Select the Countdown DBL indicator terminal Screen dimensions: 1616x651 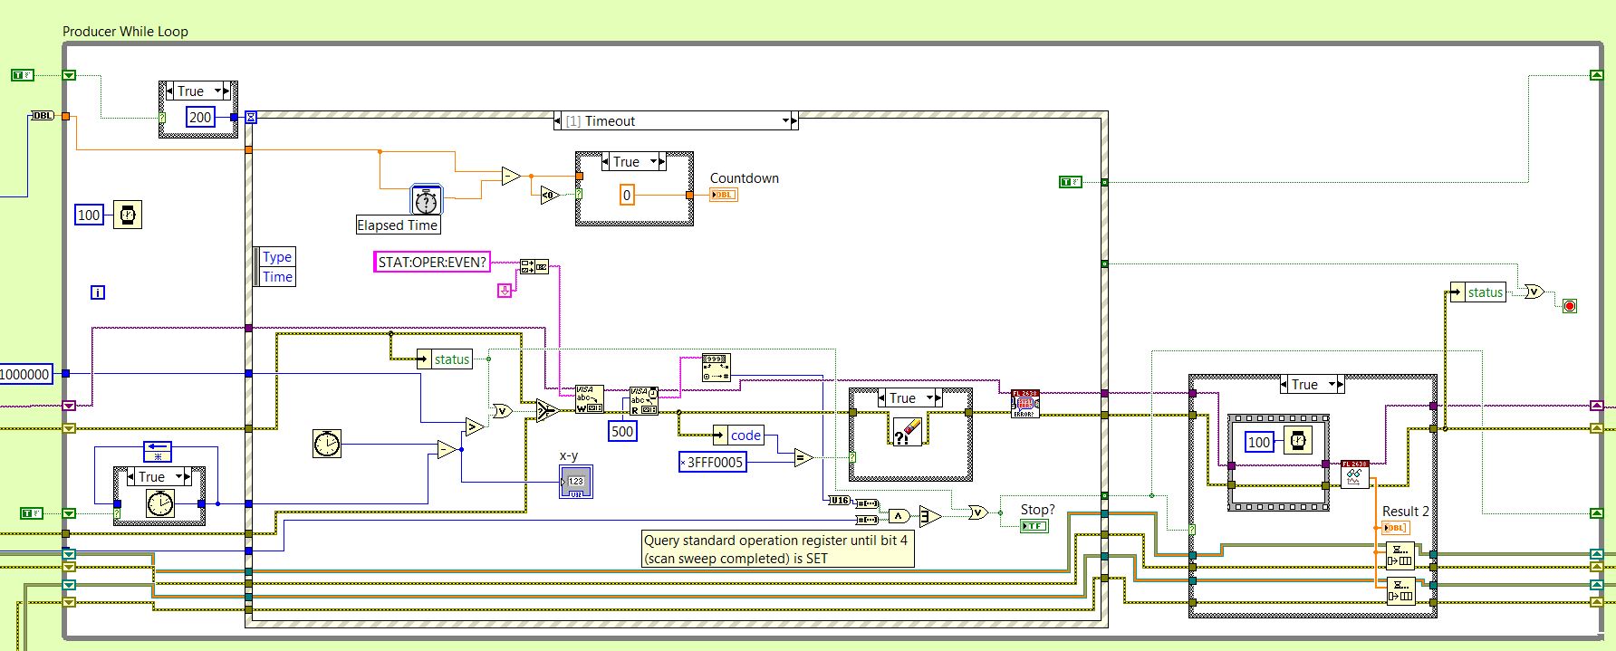(x=724, y=195)
